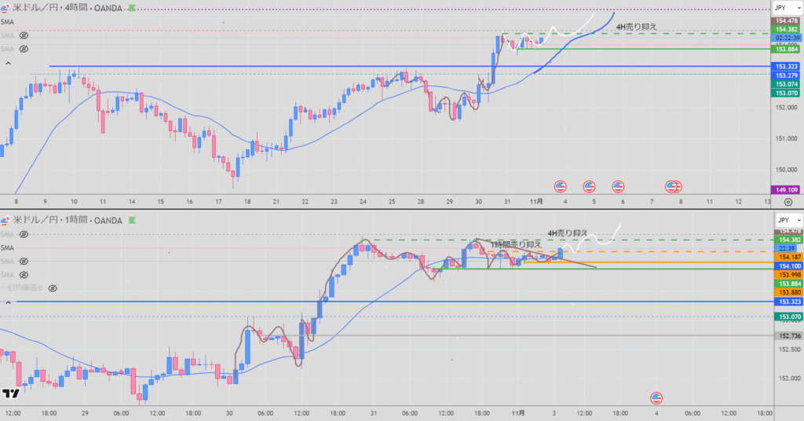Click the US economic event icon in lower chart
The width and height of the screenshot is (804, 421).
point(656,397)
